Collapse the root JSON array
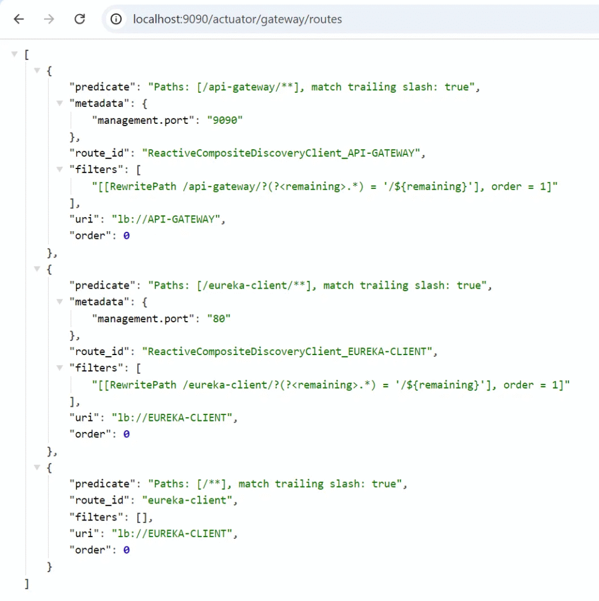This screenshot has width=599, height=601. 15,54
